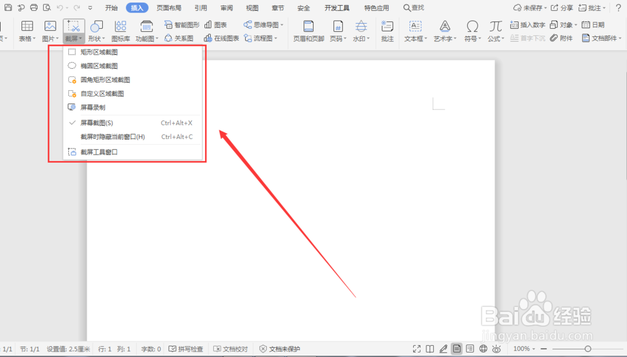Viewport: 627px width, 357px height.
Task: Click the zoom out minus button
Action: [x=544, y=349]
